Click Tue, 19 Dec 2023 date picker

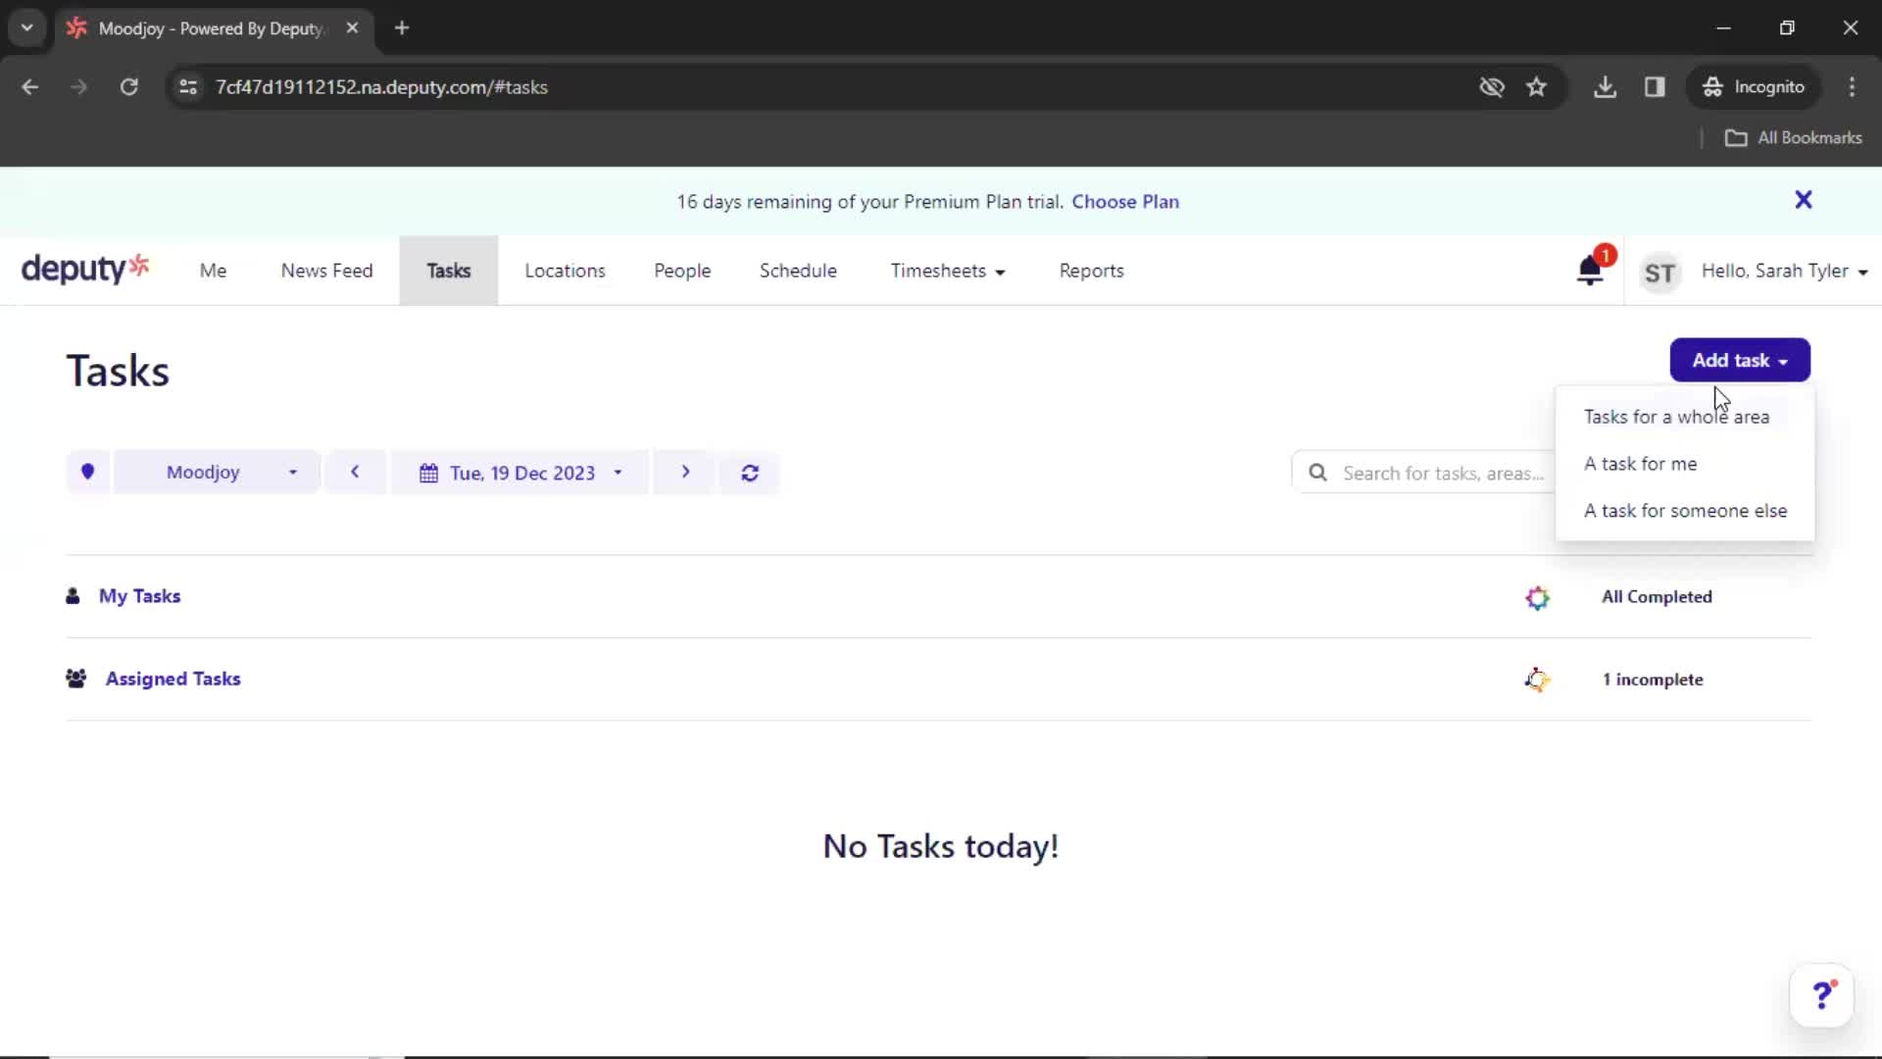(x=520, y=472)
